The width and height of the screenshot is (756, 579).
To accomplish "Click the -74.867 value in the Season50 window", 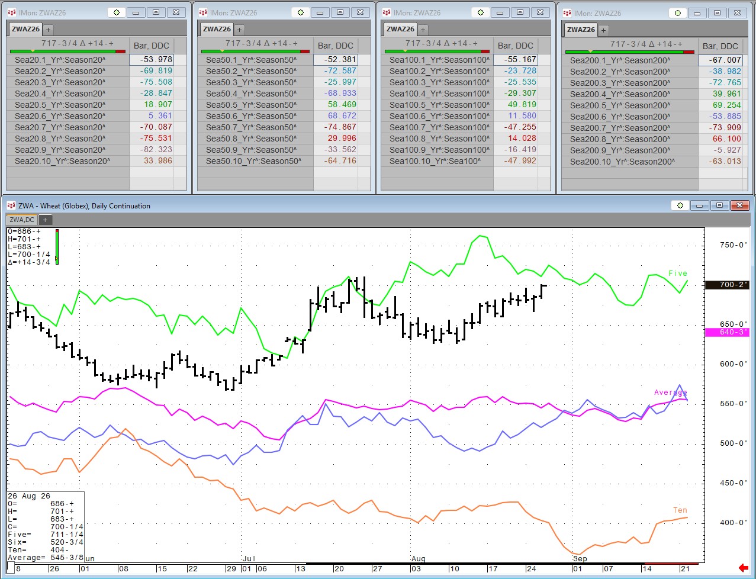I will point(340,127).
